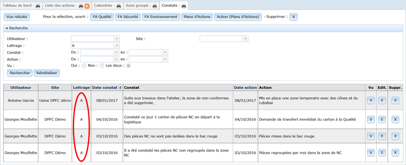Click Action (Plans d'Actions) button
Screen dimensions: 406x165
(x=238, y=17)
